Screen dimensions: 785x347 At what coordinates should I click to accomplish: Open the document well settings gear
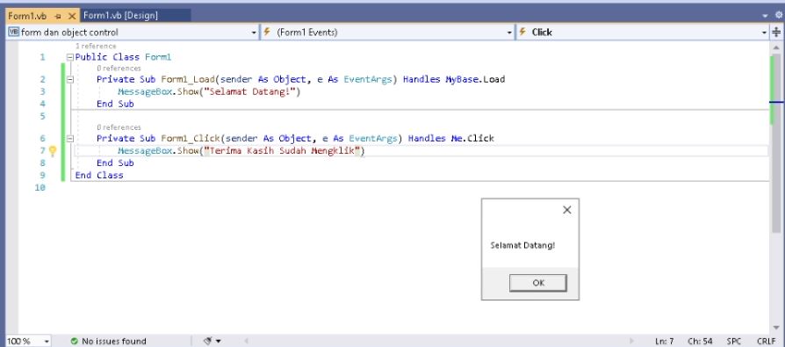779,16
